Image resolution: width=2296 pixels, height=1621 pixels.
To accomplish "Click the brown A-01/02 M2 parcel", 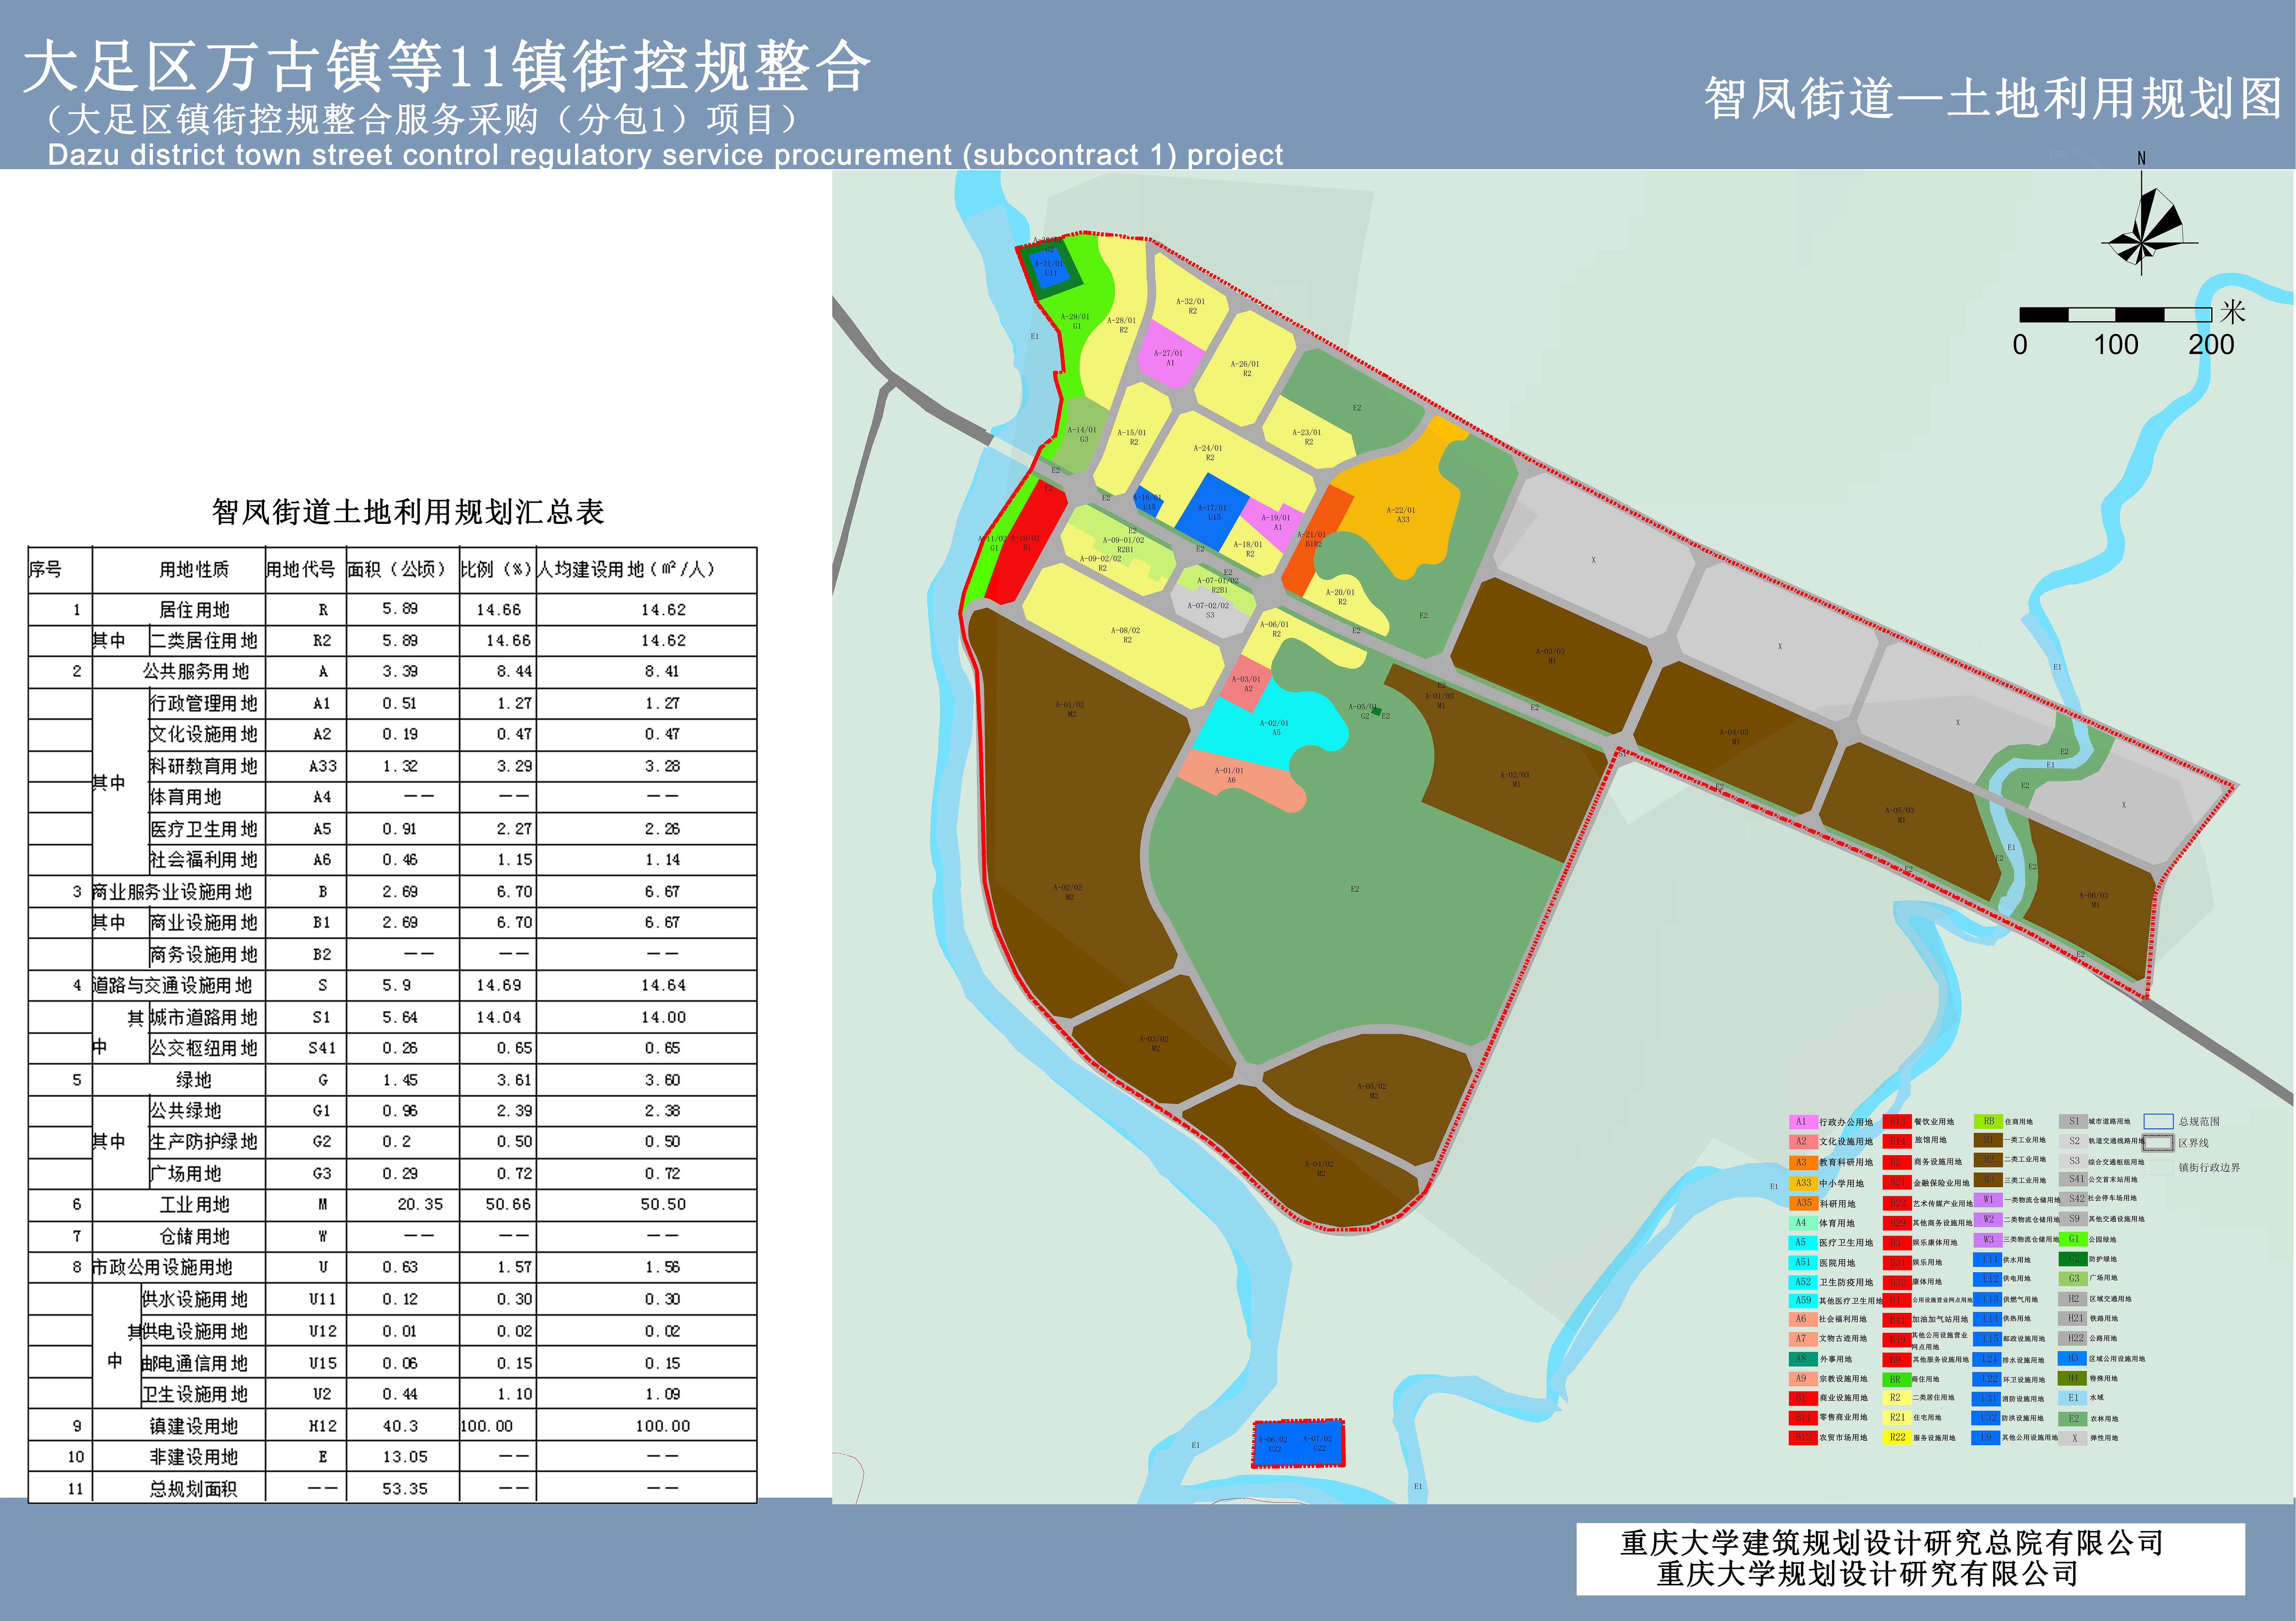I will pyautogui.click(x=1070, y=709).
